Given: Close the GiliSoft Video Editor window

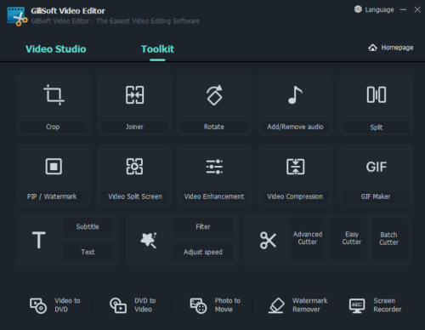Looking at the screenshot, I should [417, 9].
